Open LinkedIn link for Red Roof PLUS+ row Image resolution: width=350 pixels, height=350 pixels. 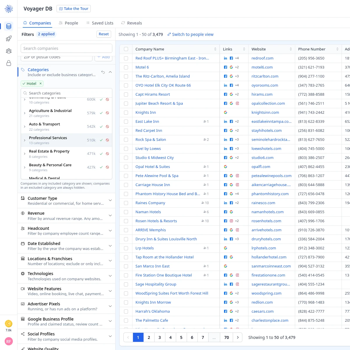[225, 58]
